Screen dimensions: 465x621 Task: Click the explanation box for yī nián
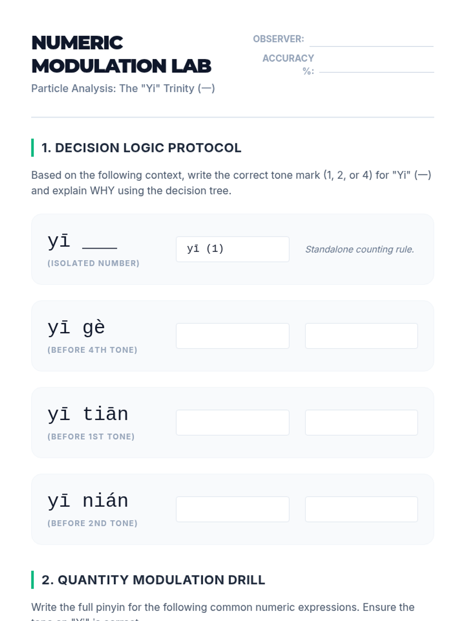(x=362, y=509)
